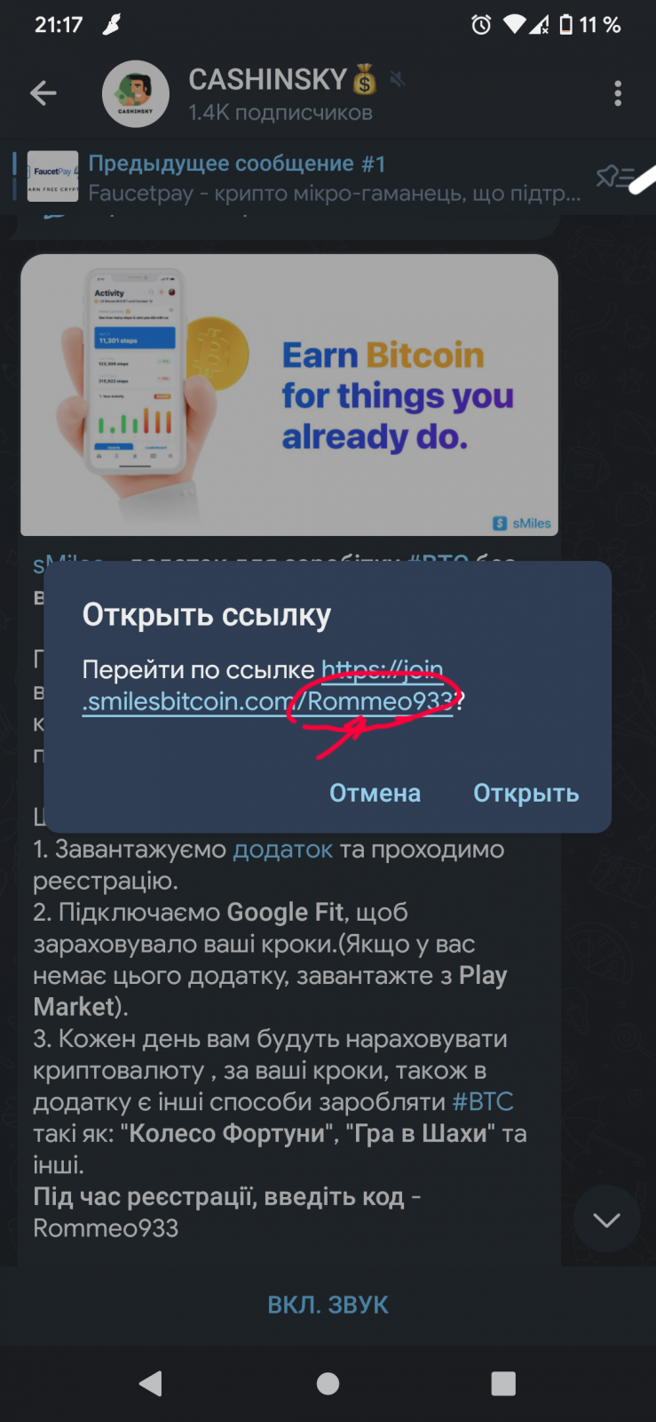The image size is (656, 1422).
Task: Open the three-dot overflow menu
Action: point(618,93)
